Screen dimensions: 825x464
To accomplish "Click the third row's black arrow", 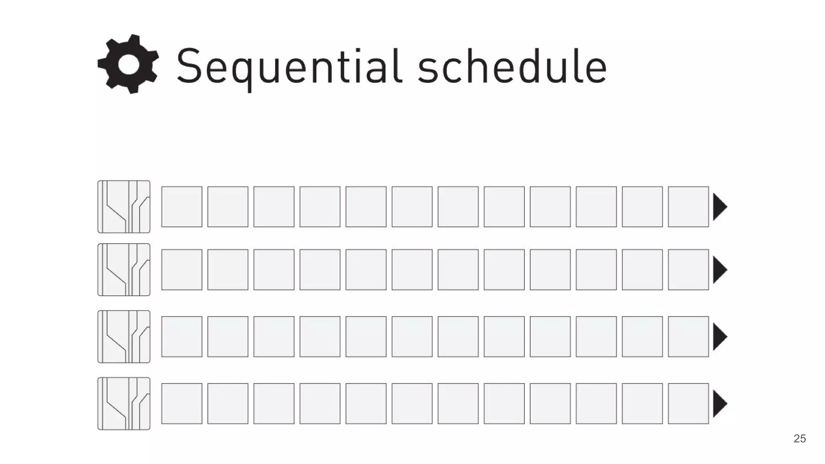I will 720,336.
